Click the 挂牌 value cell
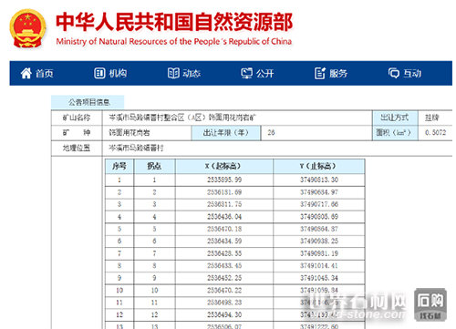 point(432,118)
